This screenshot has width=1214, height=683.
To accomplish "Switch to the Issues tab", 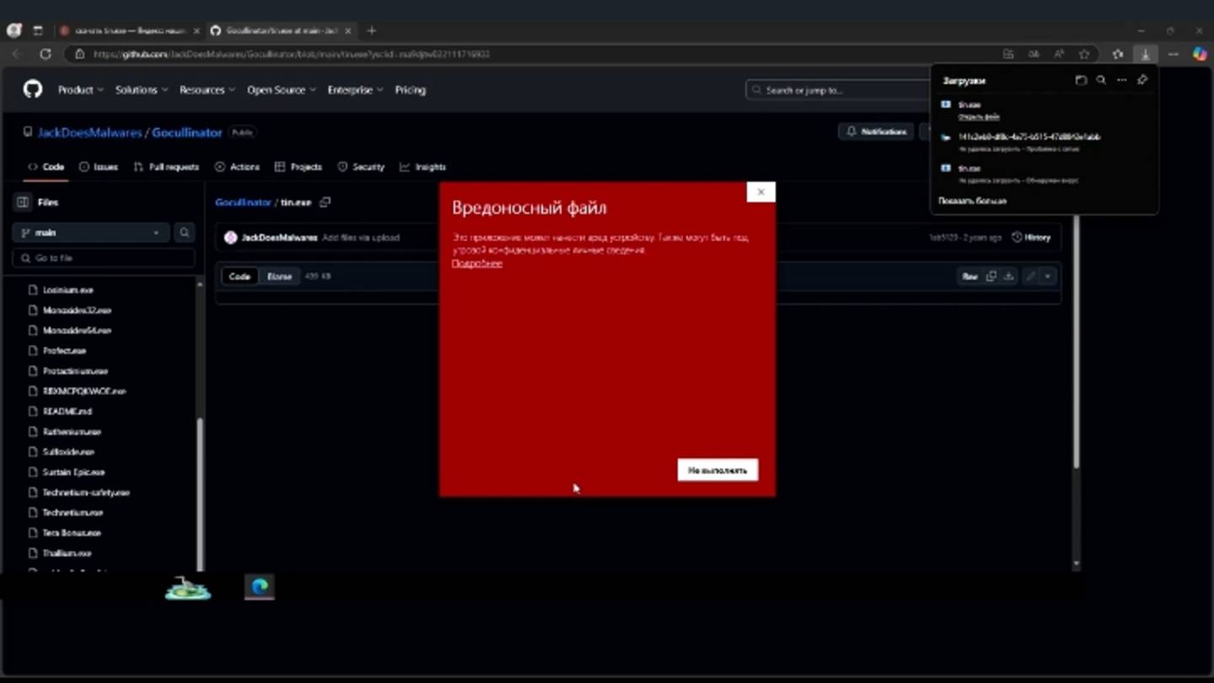I will pos(99,167).
